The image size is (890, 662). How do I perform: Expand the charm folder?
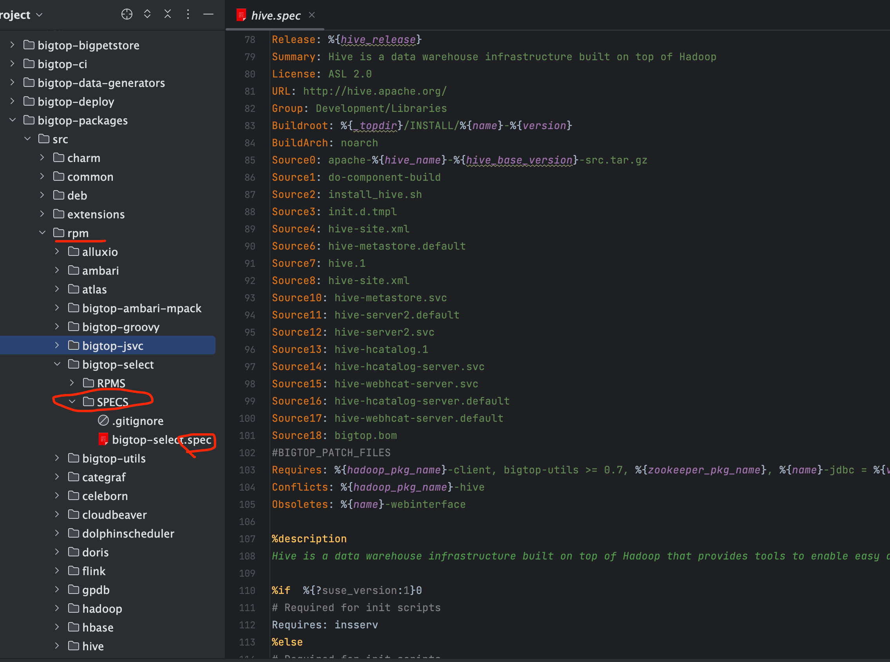point(42,158)
